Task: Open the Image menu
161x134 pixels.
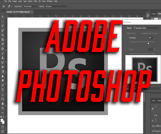Action: pyautogui.click(x=14, y=1)
